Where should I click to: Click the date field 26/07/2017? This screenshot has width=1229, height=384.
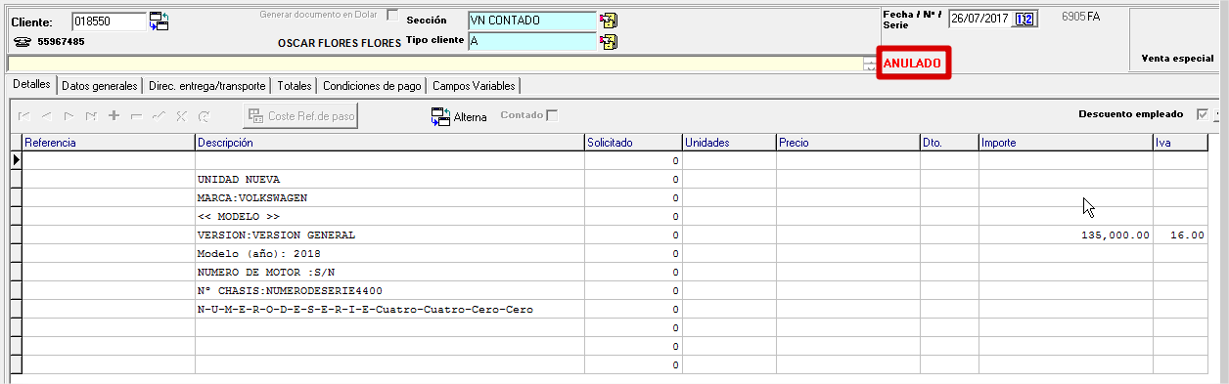(981, 19)
